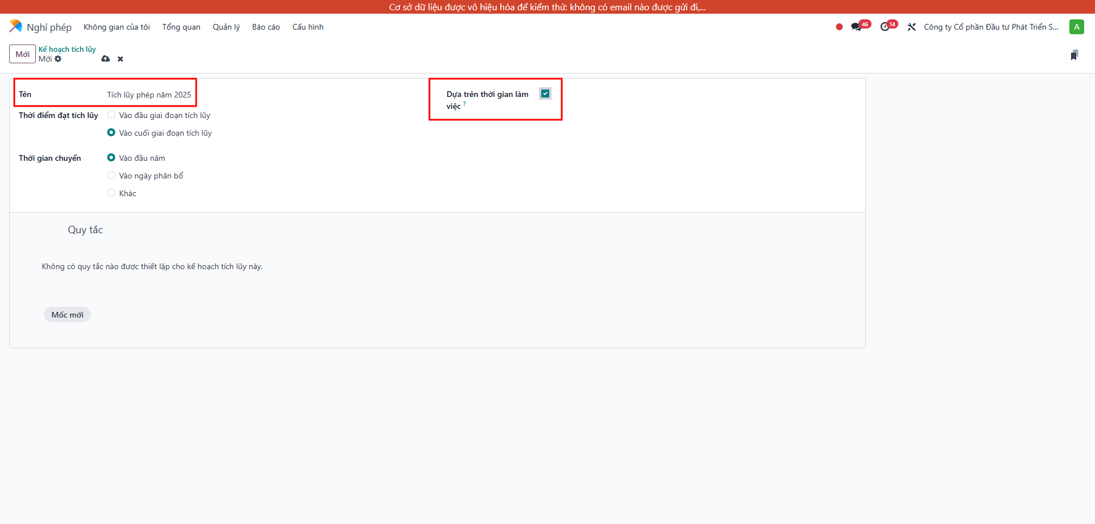The image size is (1095, 524).
Task: Open the developer tools wrench icon
Action: point(911,27)
